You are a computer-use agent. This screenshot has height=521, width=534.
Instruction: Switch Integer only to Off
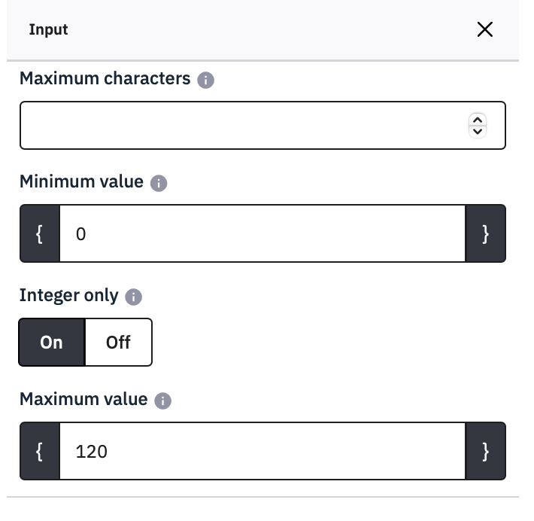tap(118, 342)
